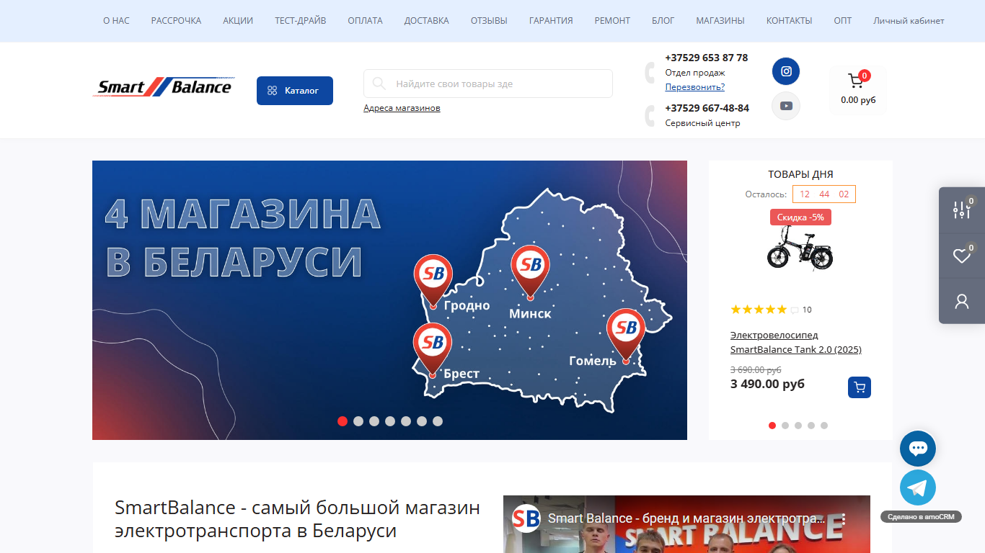Open Личный кабинет link
The height and width of the screenshot is (553, 985).
[909, 21]
